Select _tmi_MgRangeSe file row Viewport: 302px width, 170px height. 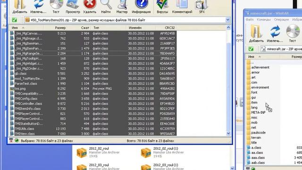[x=93, y=53]
